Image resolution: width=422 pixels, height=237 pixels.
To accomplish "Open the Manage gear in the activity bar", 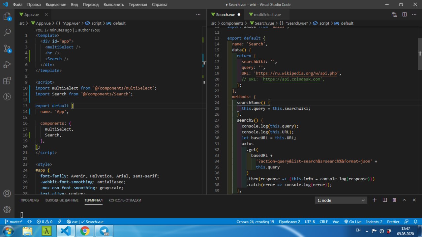I will pos(7,209).
